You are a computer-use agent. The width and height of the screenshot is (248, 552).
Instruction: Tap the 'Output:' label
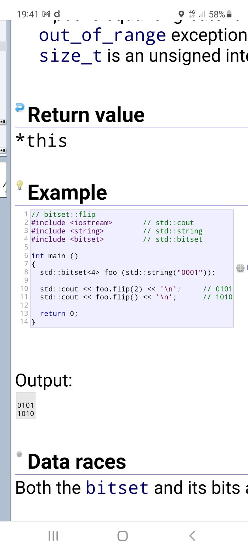pos(44,380)
